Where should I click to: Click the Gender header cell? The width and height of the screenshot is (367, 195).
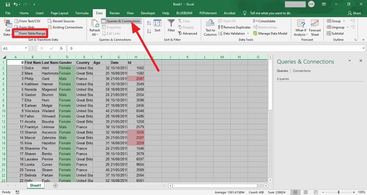(67, 62)
